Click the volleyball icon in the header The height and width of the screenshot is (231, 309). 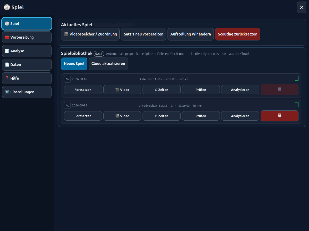pos(7,7)
